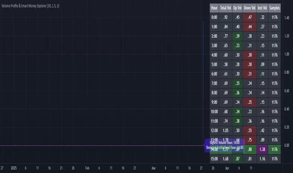293x173 pixels.
Task: Select the 0:00 hour cell
Action: pyautogui.click(x=214, y=17)
